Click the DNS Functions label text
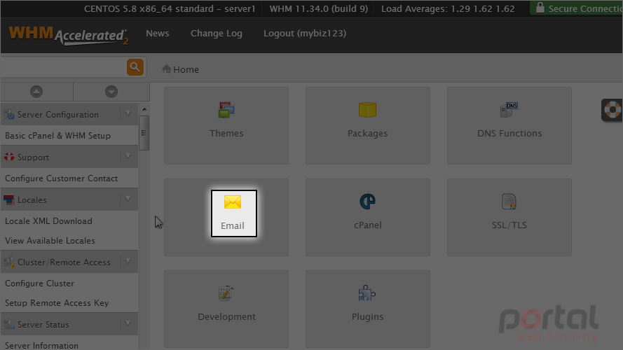Image resolution: width=623 pixels, height=350 pixels. coord(509,133)
